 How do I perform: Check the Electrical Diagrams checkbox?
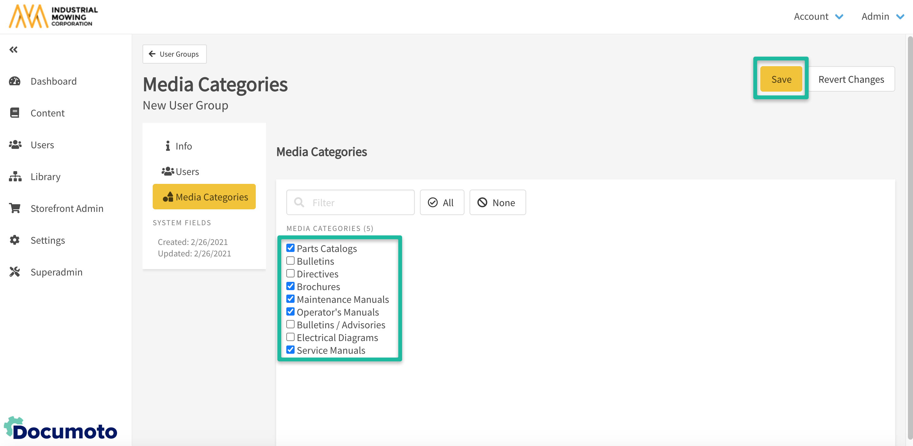[x=290, y=337]
